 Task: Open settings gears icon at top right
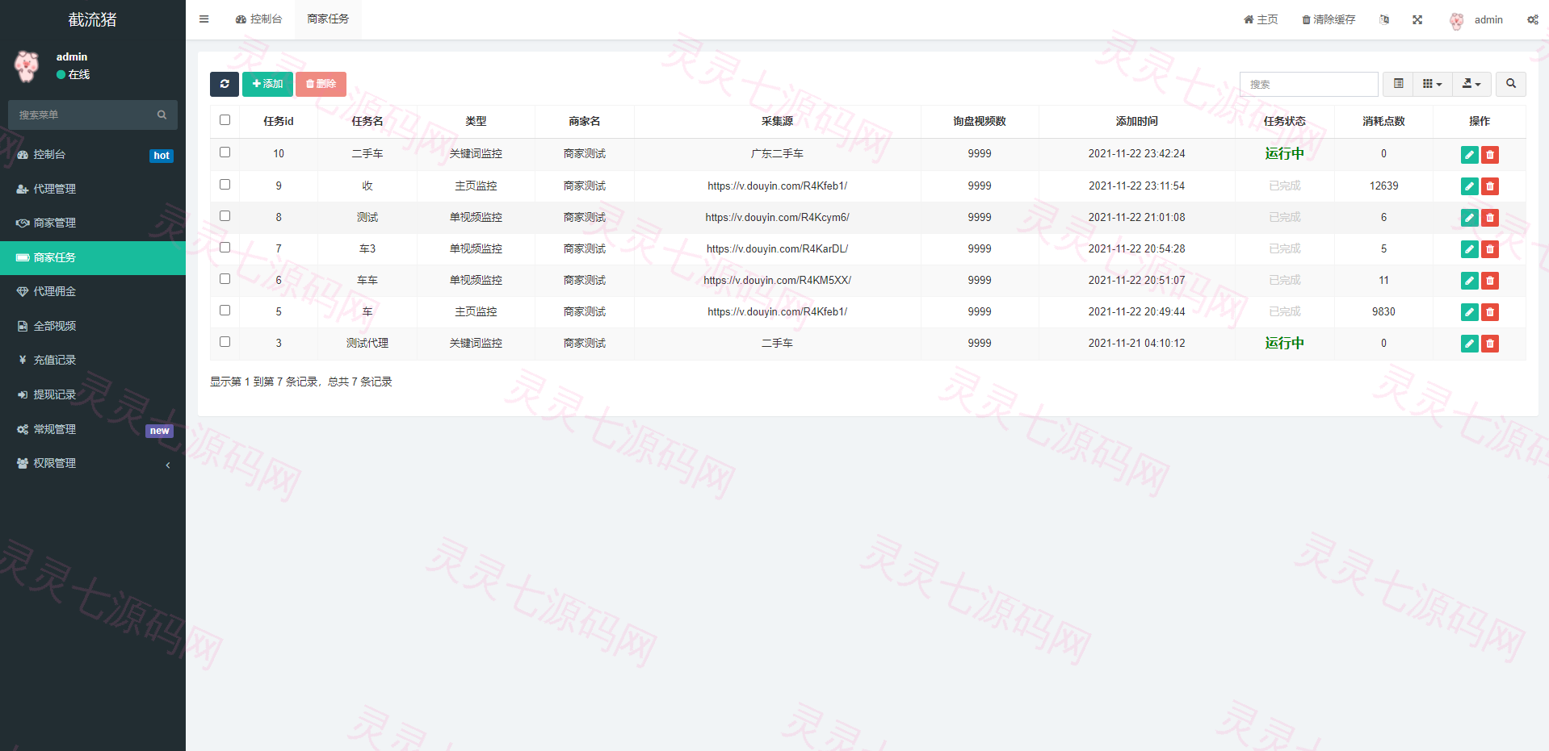pyautogui.click(x=1532, y=19)
